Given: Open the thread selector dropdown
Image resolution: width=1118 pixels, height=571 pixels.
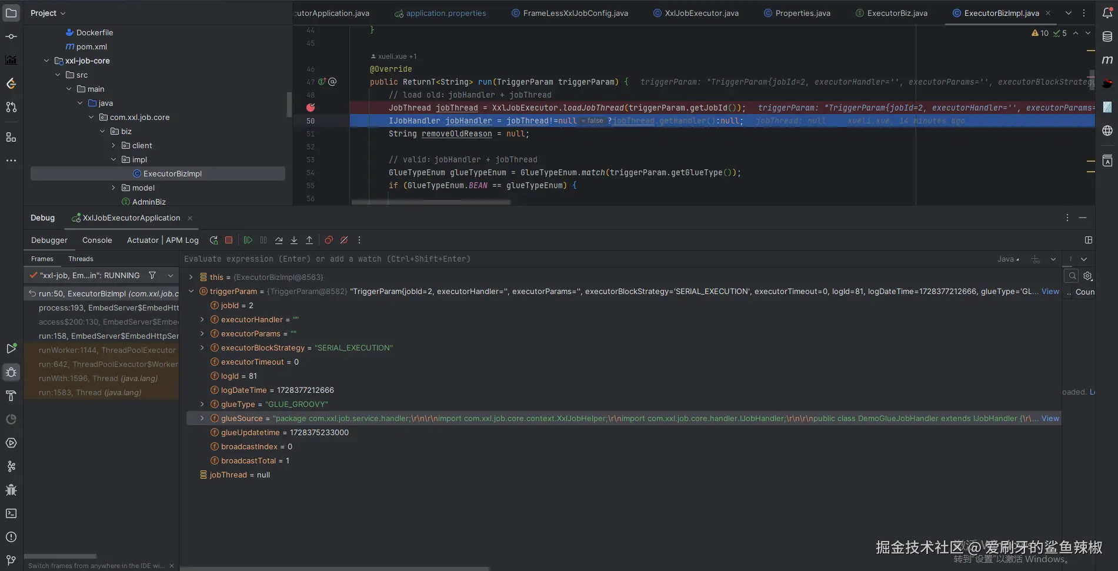Looking at the screenshot, I should tap(171, 275).
